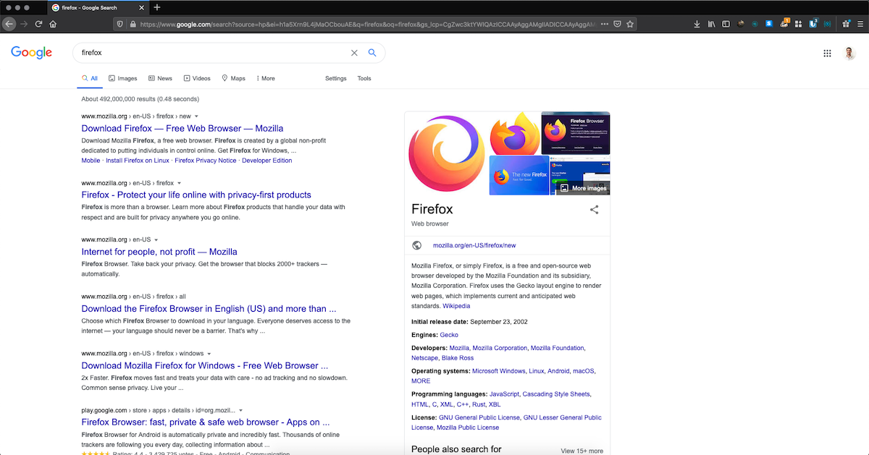Image resolution: width=869 pixels, height=455 pixels.
Task: Open the page actions three-dot menu
Action: click(605, 24)
